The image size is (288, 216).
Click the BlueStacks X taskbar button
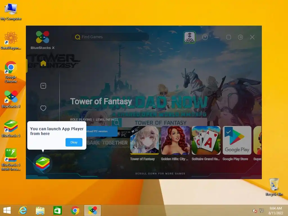92,210
